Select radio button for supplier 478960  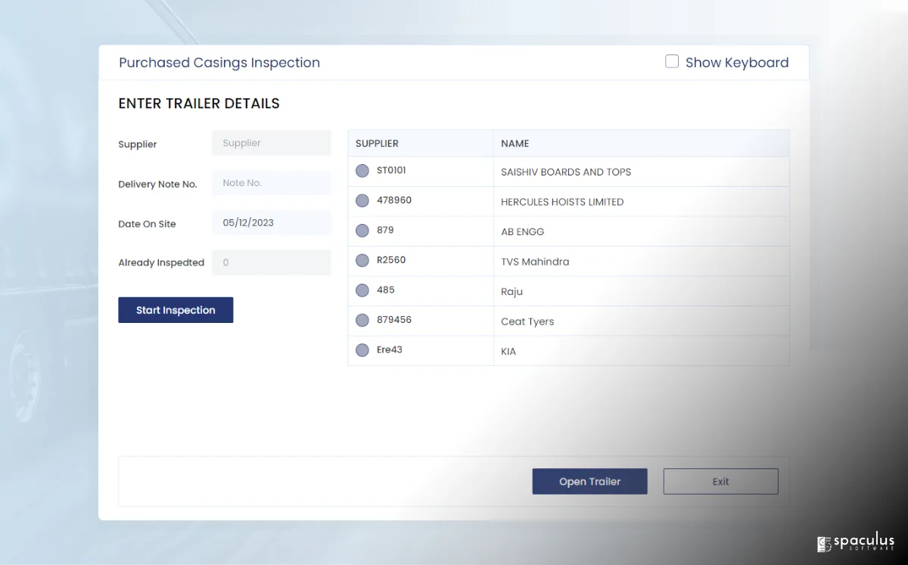coord(362,201)
